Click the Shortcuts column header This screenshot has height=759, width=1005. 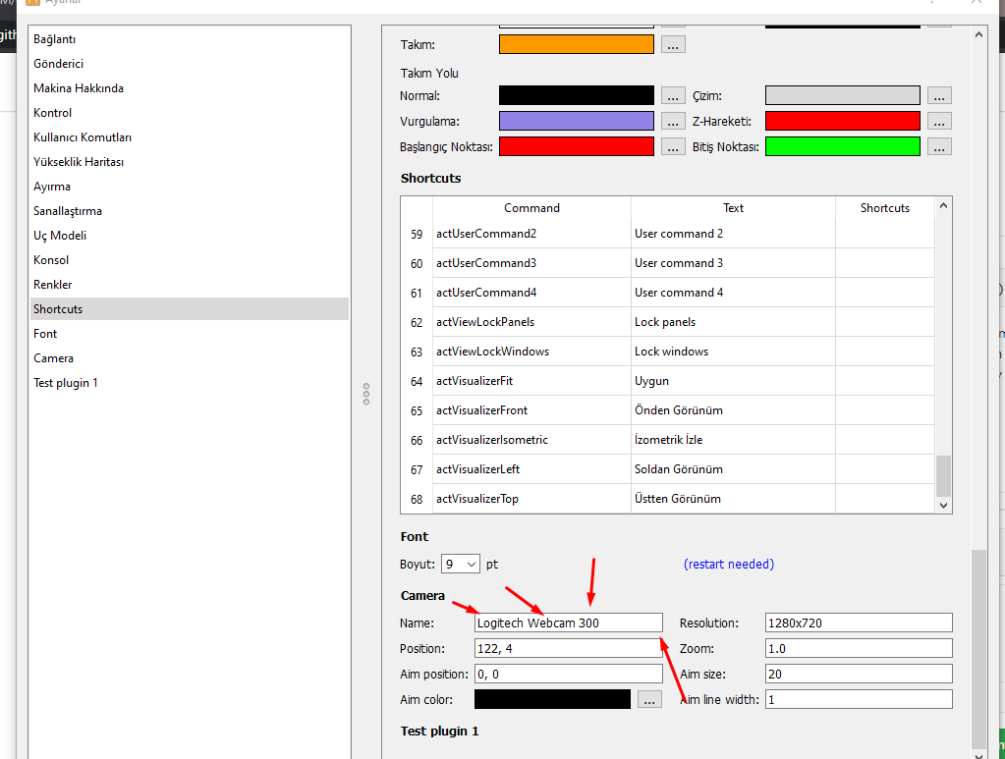coord(884,208)
